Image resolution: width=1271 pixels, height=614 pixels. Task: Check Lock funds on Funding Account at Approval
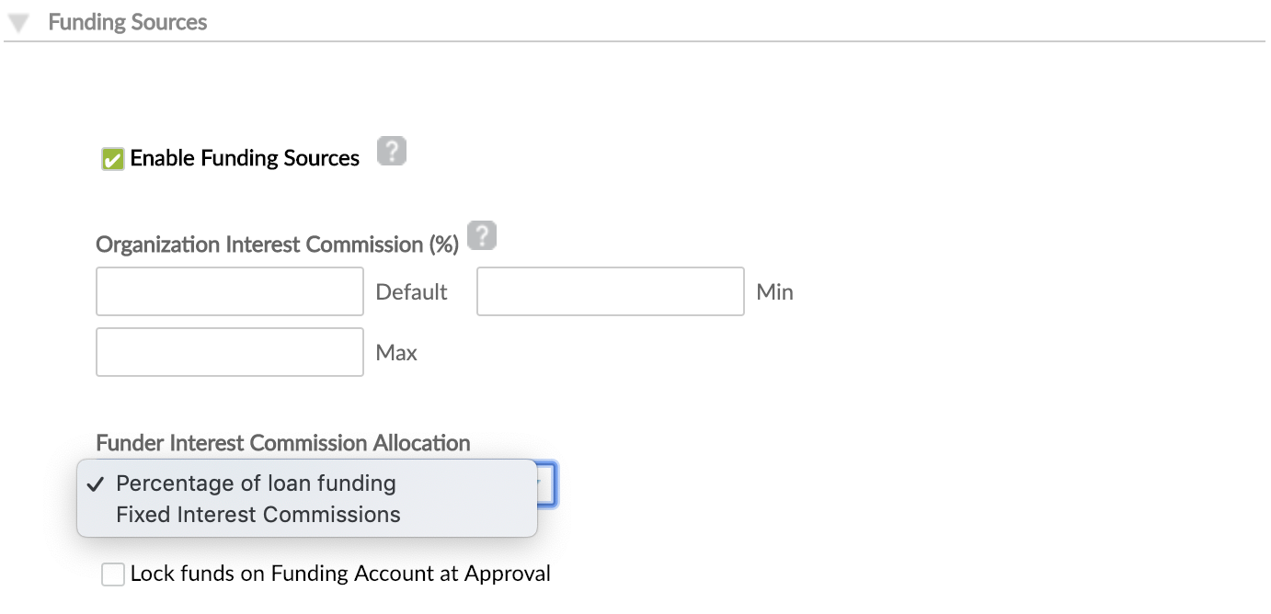pos(112,574)
